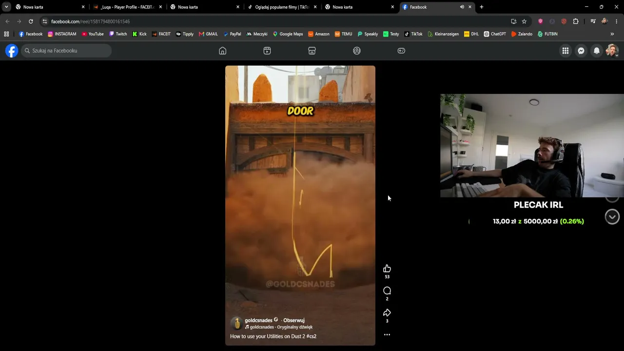The height and width of the screenshot is (351, 624).
Task: Focus the Szukaj na Facebooku search box
Action: pos(66,51)
